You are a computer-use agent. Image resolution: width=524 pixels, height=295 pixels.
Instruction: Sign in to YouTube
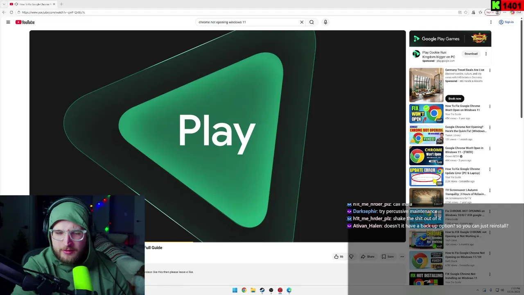click(x=506, y=22)
